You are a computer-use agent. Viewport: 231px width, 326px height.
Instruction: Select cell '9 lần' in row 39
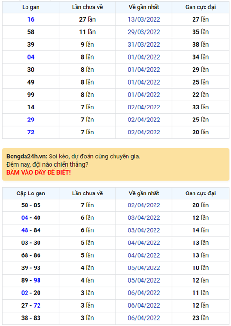pyautogui.click(x=88, y=45)
